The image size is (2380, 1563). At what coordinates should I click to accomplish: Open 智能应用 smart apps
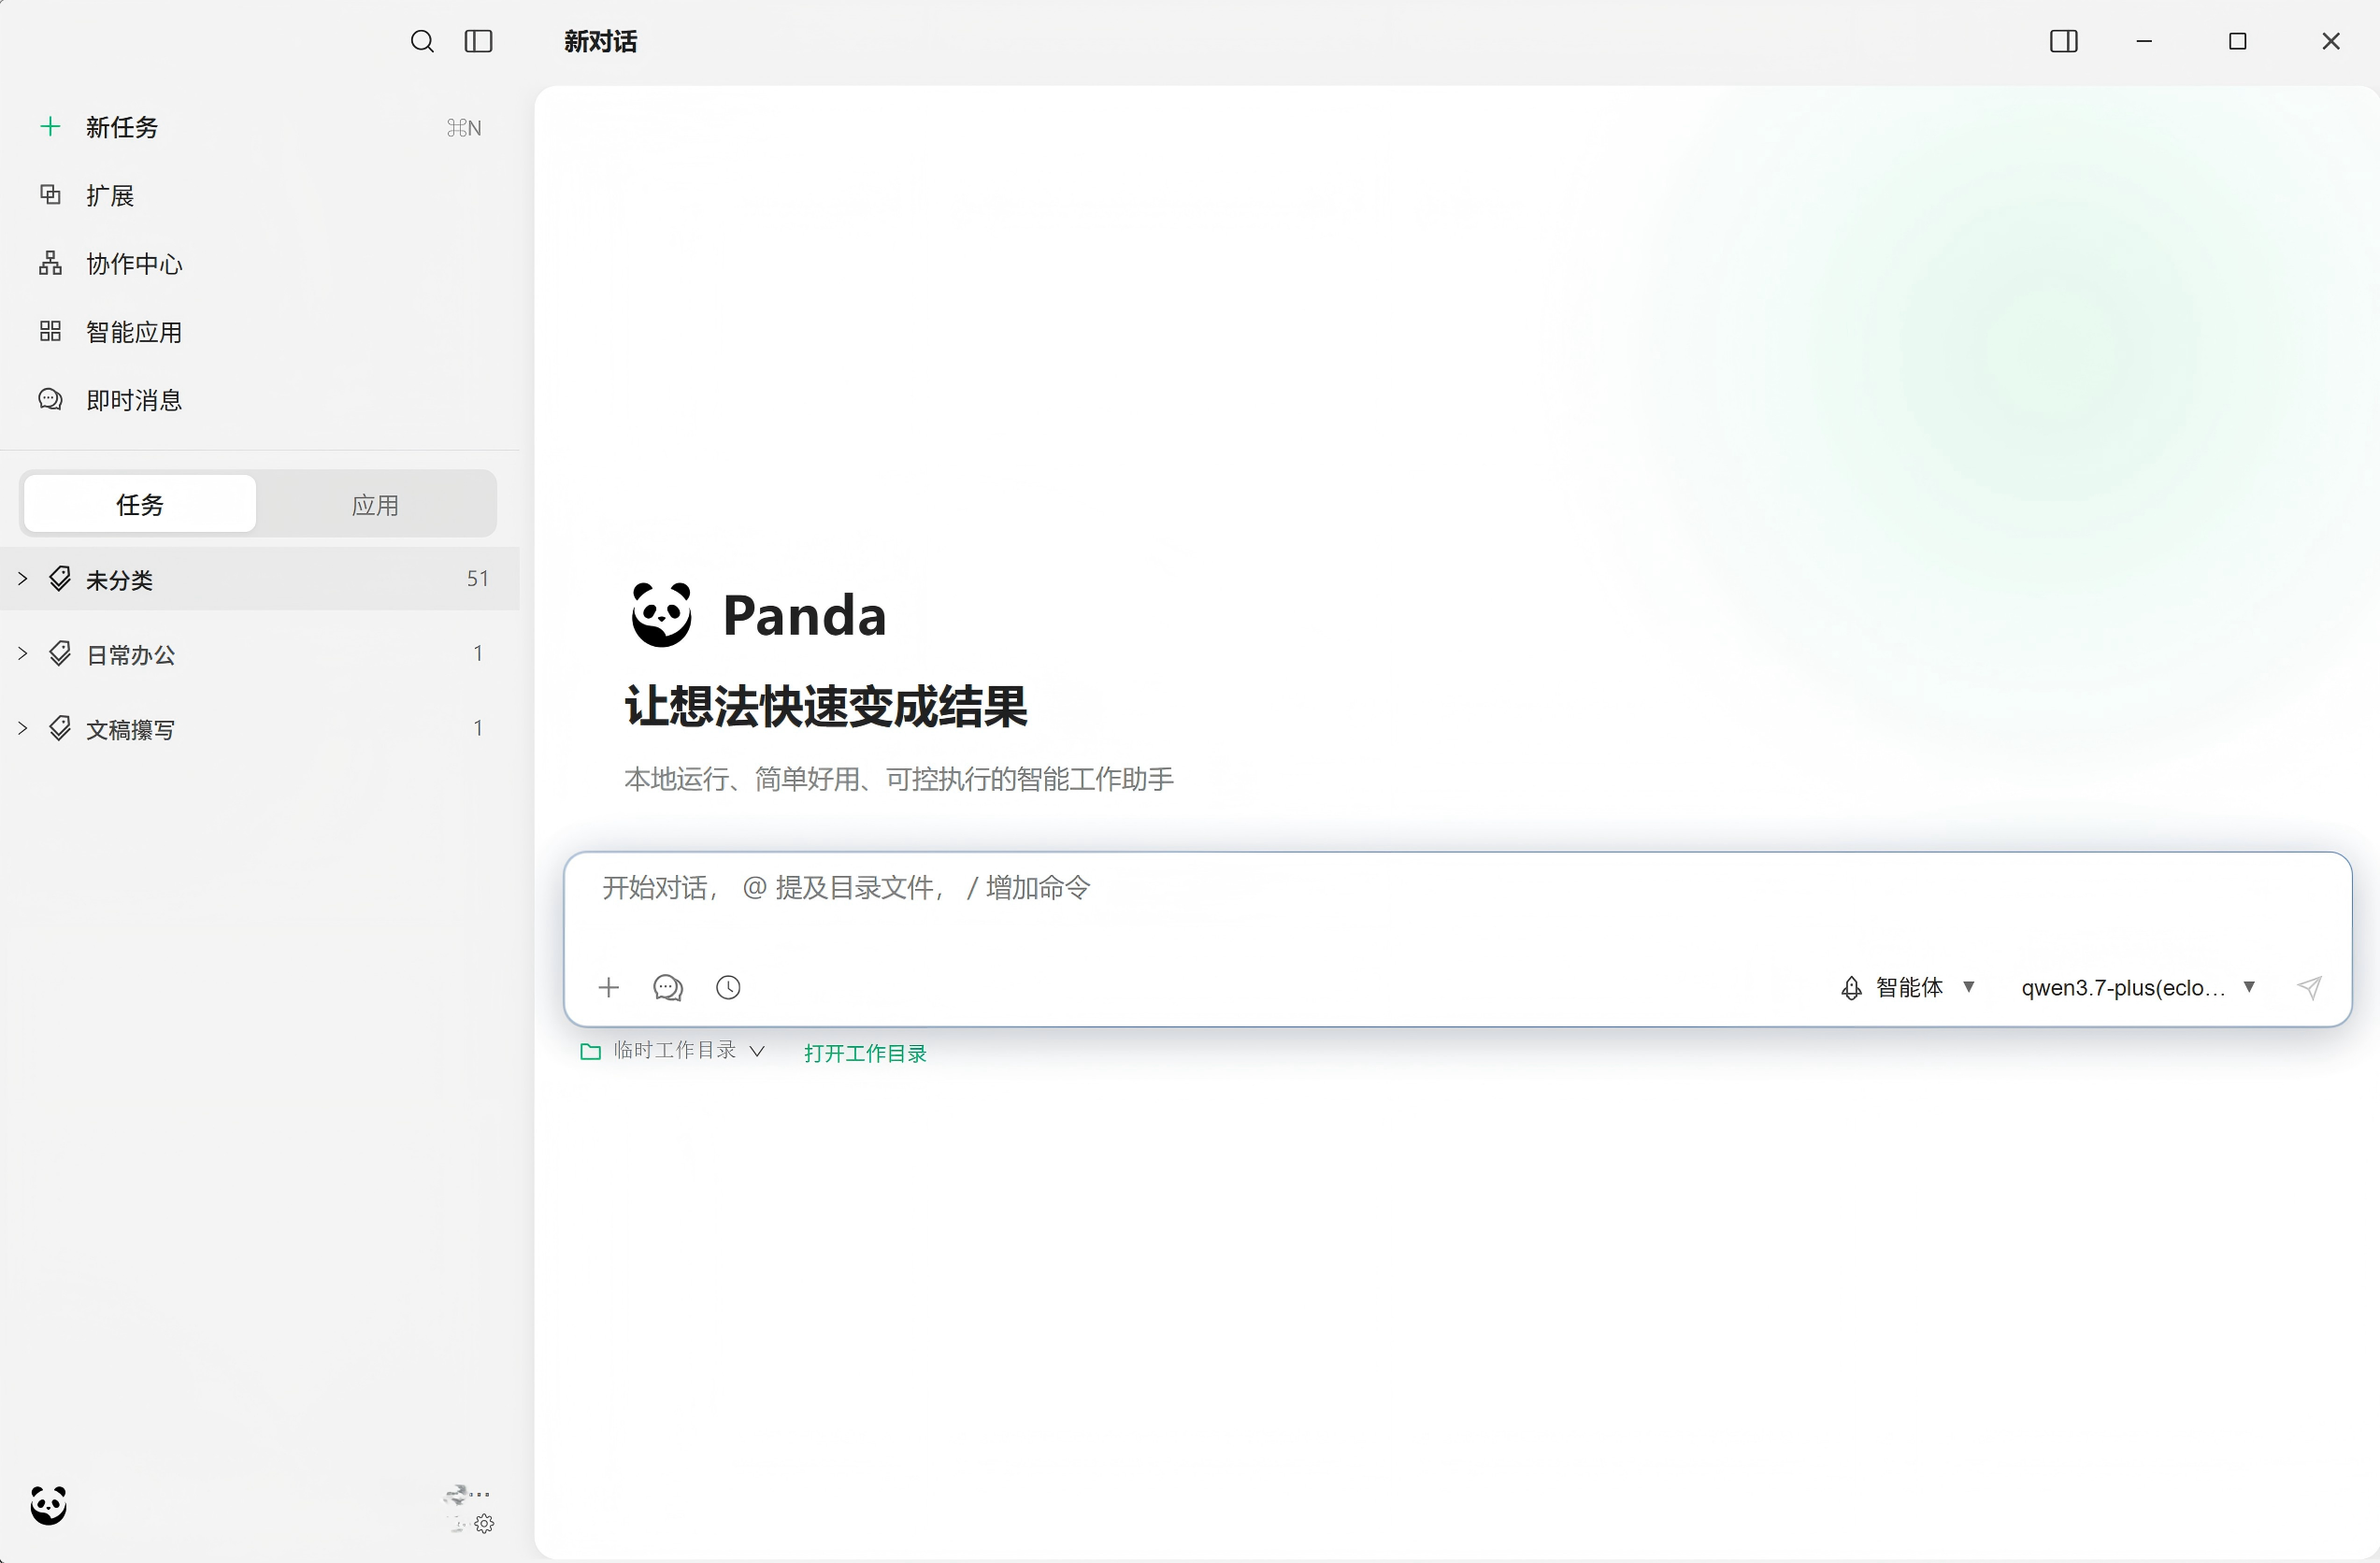[260, 331]
